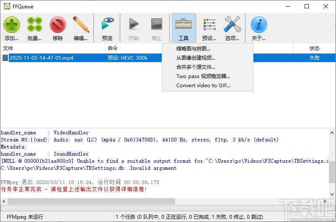Click the 预设: HEVC 300k command cell
Viewport: 336px width, 222px height.
tap(127, 58)
